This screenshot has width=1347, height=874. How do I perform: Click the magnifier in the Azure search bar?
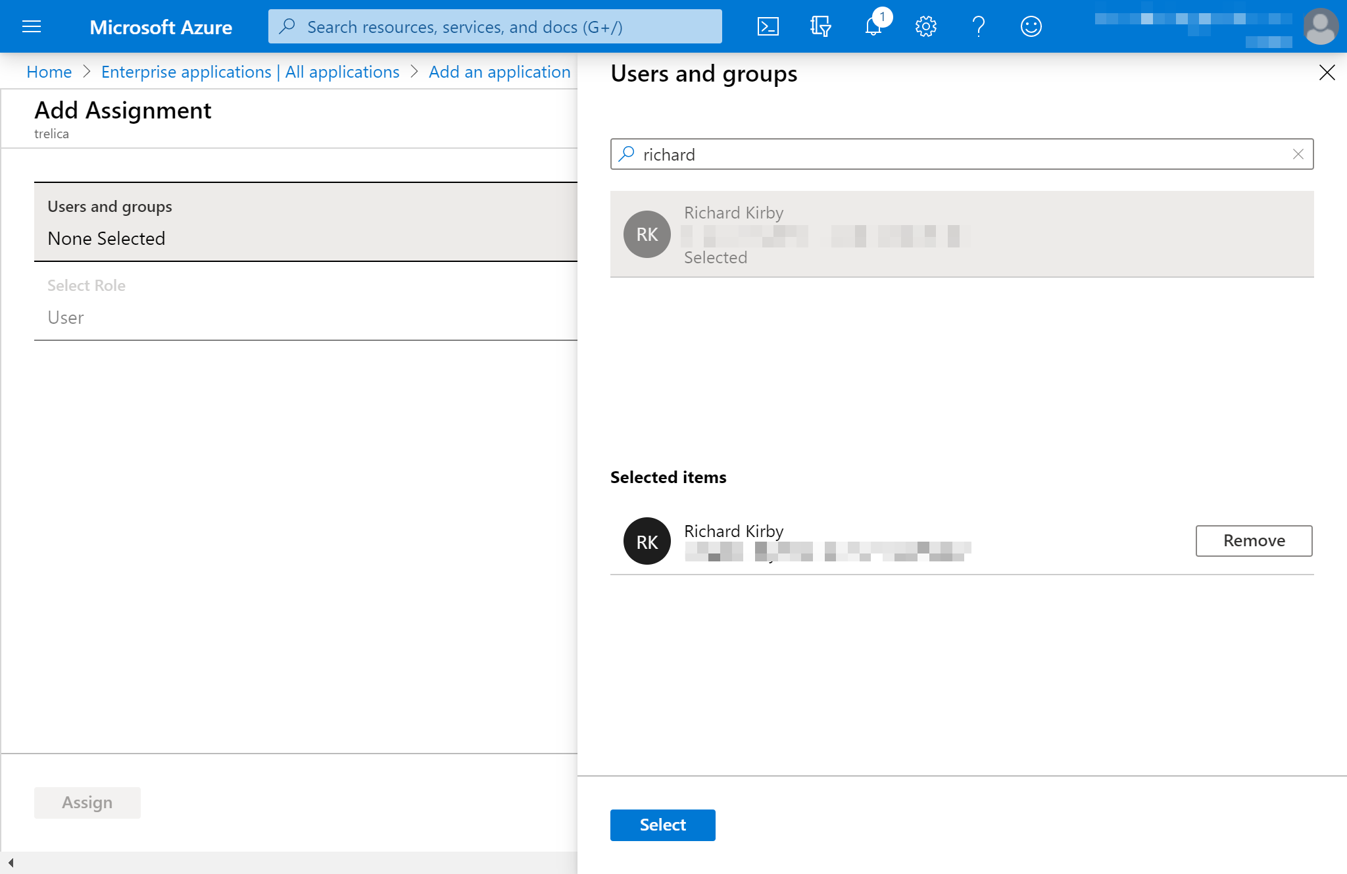click(287, 26)
